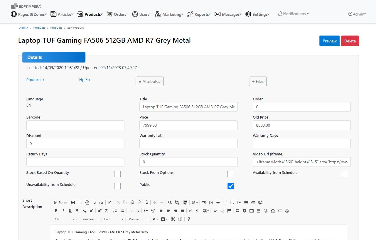Open the Marketing menu
Screen dimensions: 376x240
[169, 14]
